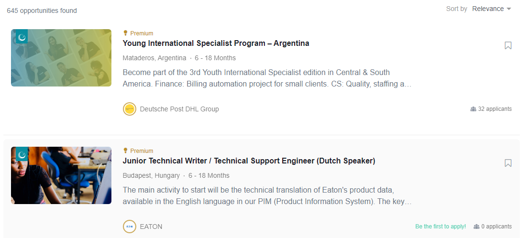Open Junior Technical Writer / Technical Support Engineer title
The width and height of the screenshot is (527, 238).
pyautogui.click(x=249, y=161)
